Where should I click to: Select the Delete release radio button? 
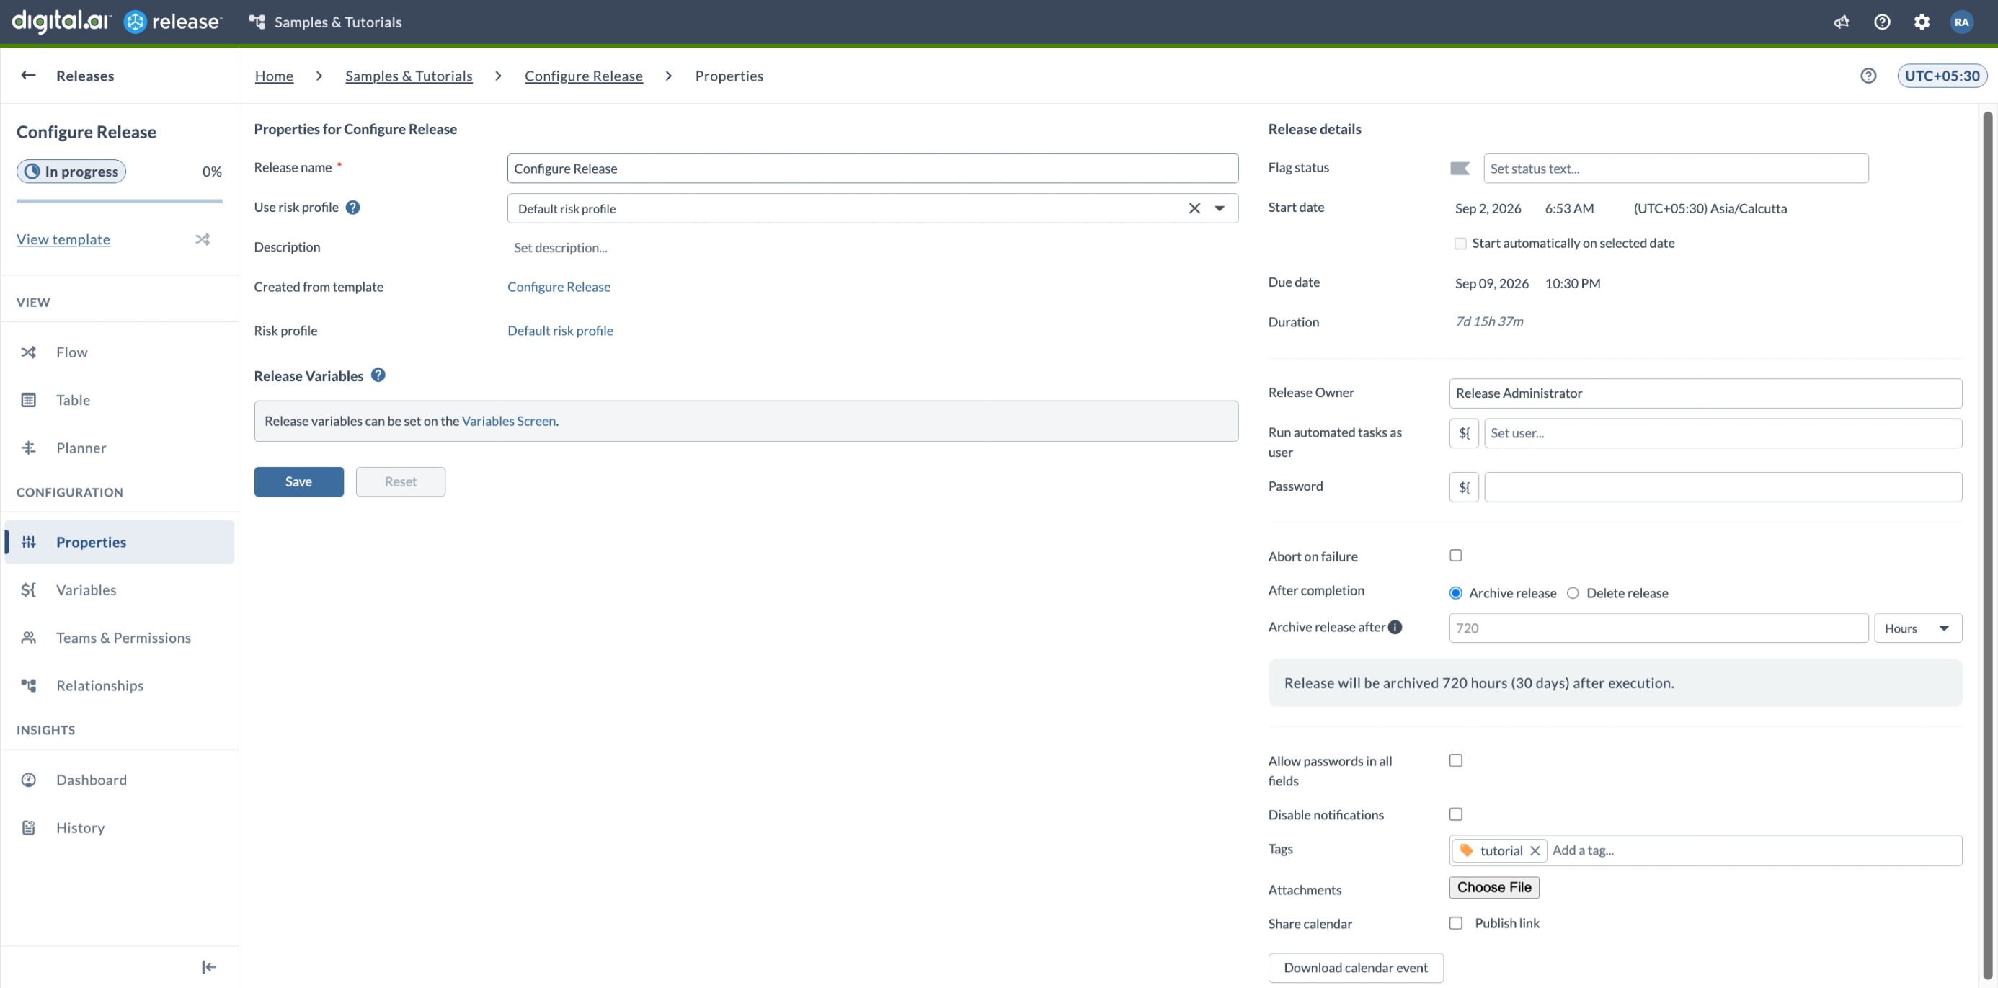pos(1572,592)
